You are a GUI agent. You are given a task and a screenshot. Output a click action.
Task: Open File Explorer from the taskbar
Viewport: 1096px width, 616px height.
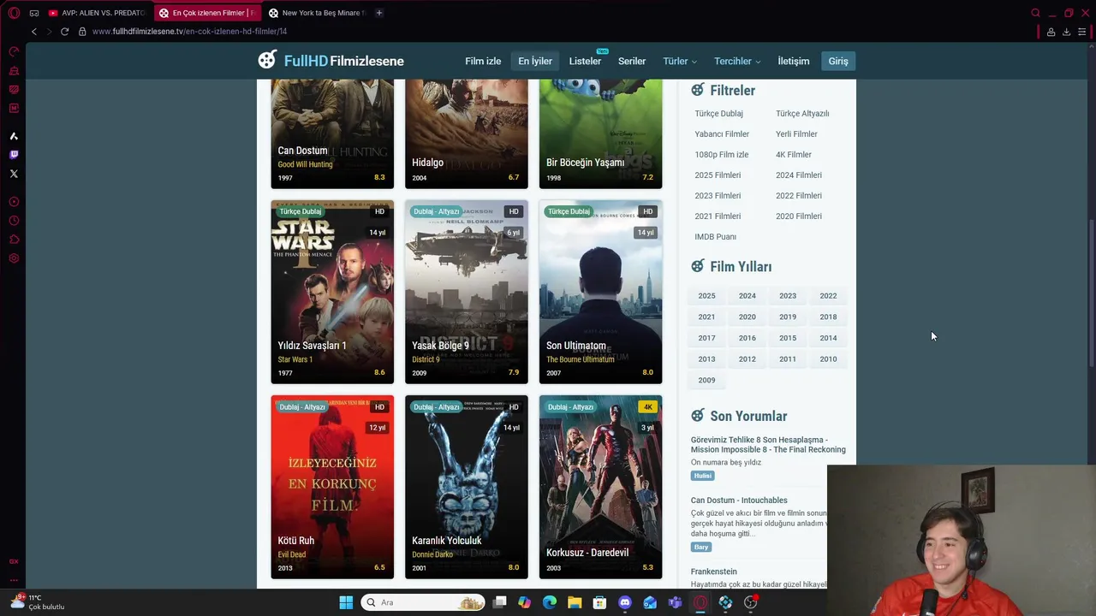click(575, 602)
